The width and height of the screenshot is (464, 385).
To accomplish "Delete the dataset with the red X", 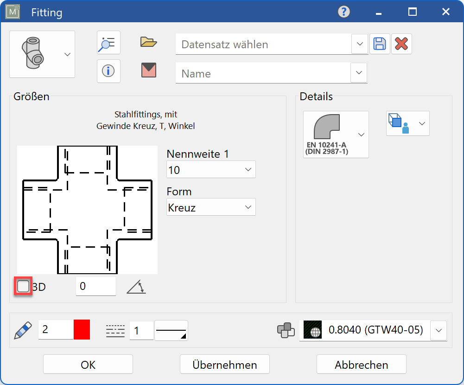I will tap(401, 43).
